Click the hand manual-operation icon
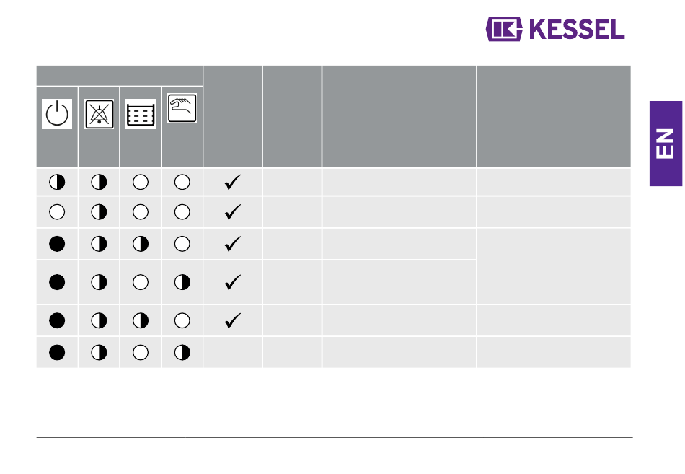This screenshot has width=685, height=474. click(182, 107)
